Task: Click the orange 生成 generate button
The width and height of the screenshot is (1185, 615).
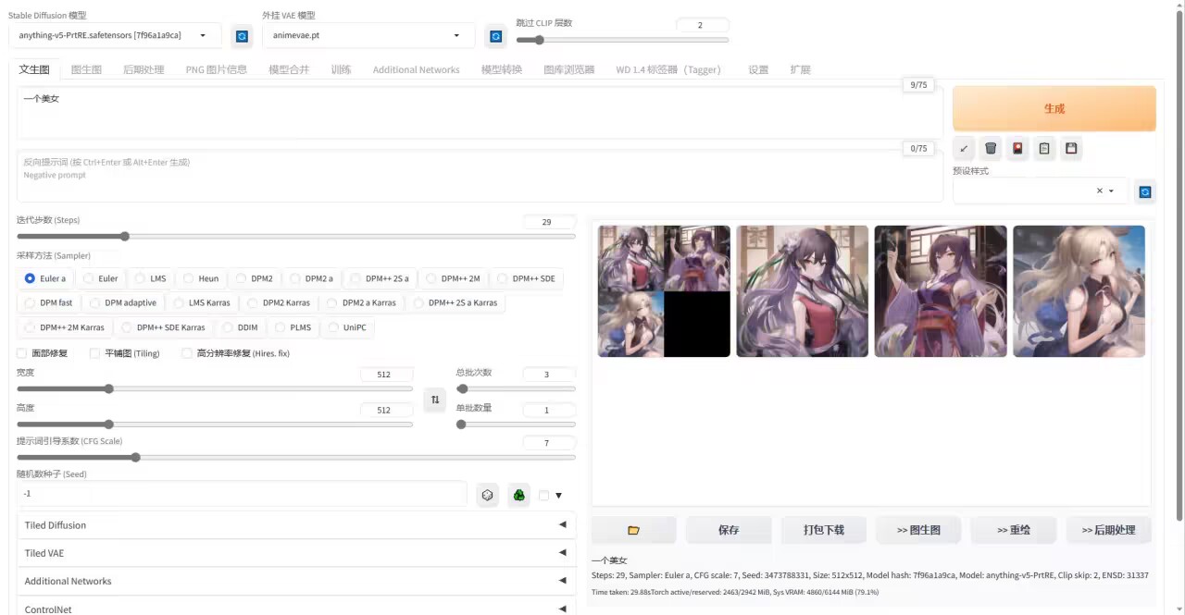Action: (x=1054, y=108)
